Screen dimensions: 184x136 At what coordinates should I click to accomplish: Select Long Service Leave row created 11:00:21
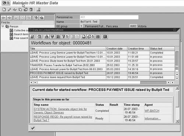coord(102,53)
